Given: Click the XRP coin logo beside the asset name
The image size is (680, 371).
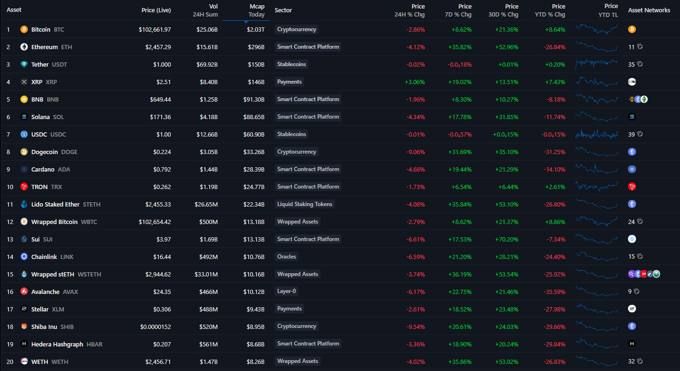Looking at the screenshot, I should (24, 82).
